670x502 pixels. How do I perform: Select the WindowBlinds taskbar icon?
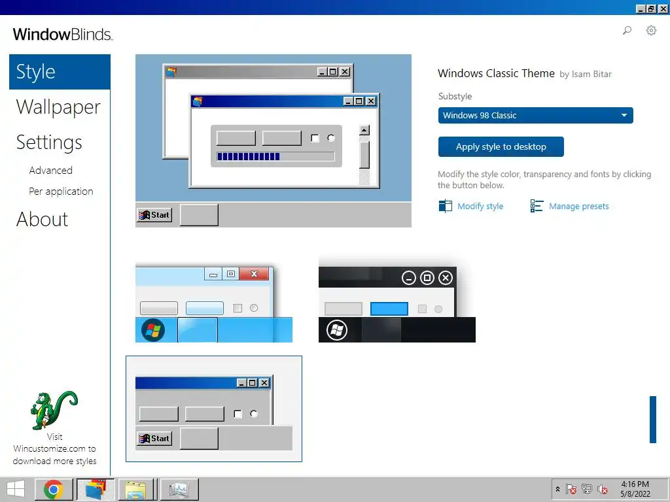tap(96, 489)
